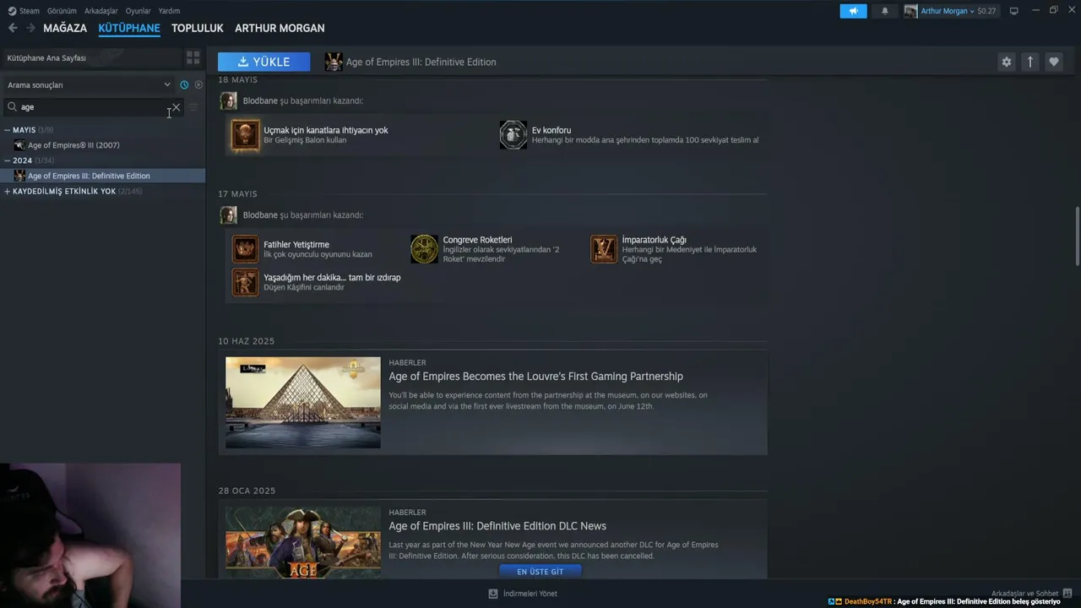Open the Arthur Morgan account dropdown

(x=947, y=11)
